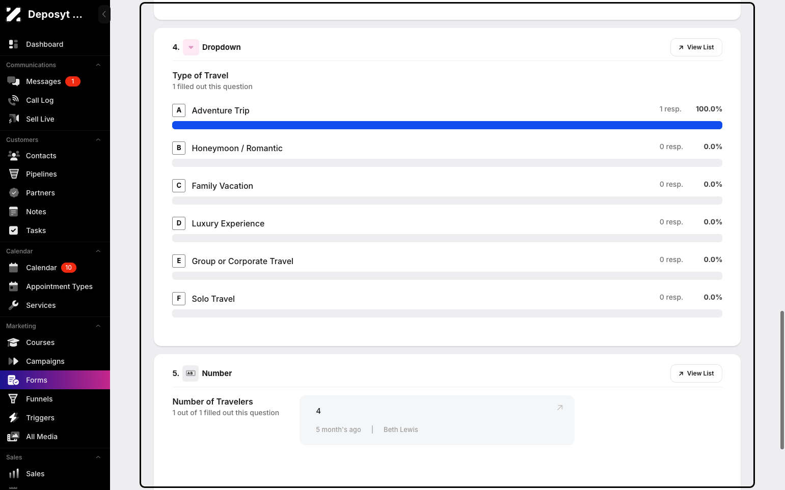
Task: Click the Family Vacation option label
Action: pos(222,186)
